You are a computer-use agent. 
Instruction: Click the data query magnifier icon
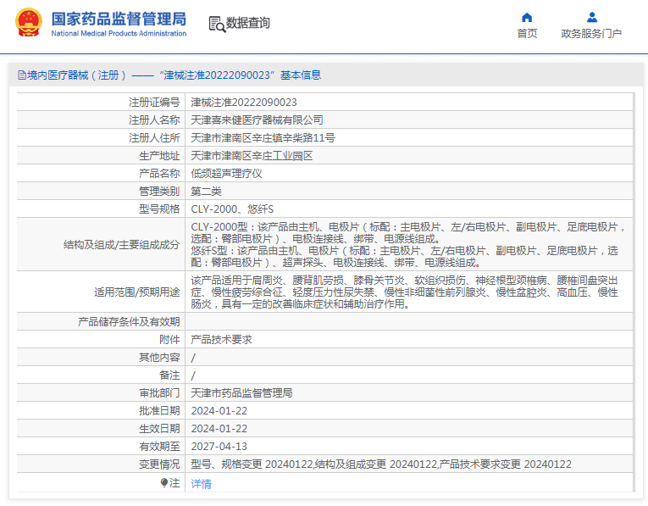[217, 24]
